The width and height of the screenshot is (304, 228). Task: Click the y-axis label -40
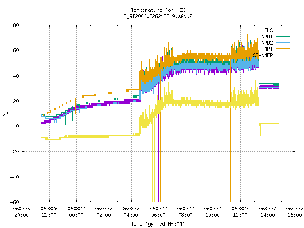click(x=15, y=177)
